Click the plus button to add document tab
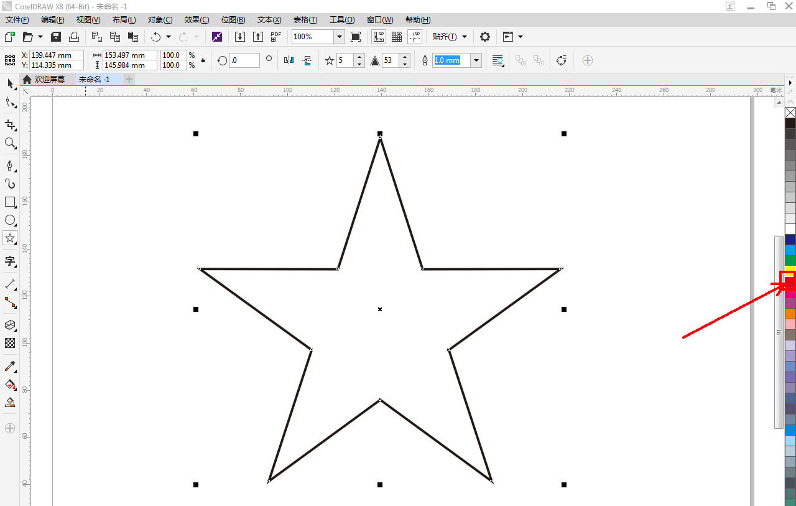 [129, 79]
